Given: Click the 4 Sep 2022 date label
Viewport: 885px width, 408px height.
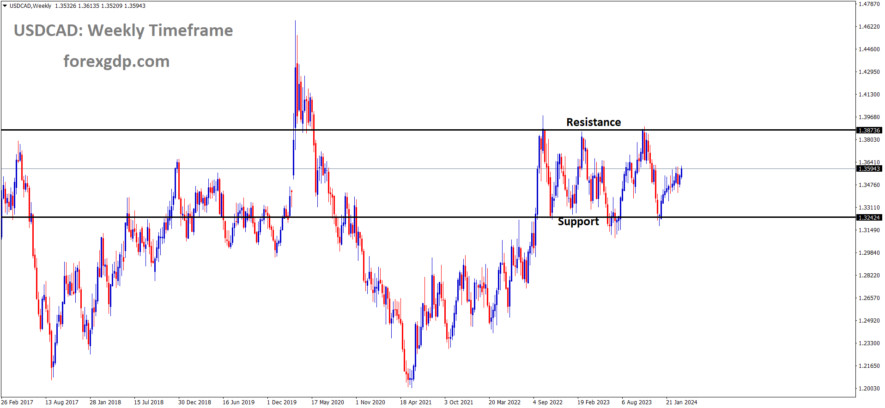Looking at the screenshot, I should pyautogui.click(x=548, y=402).
